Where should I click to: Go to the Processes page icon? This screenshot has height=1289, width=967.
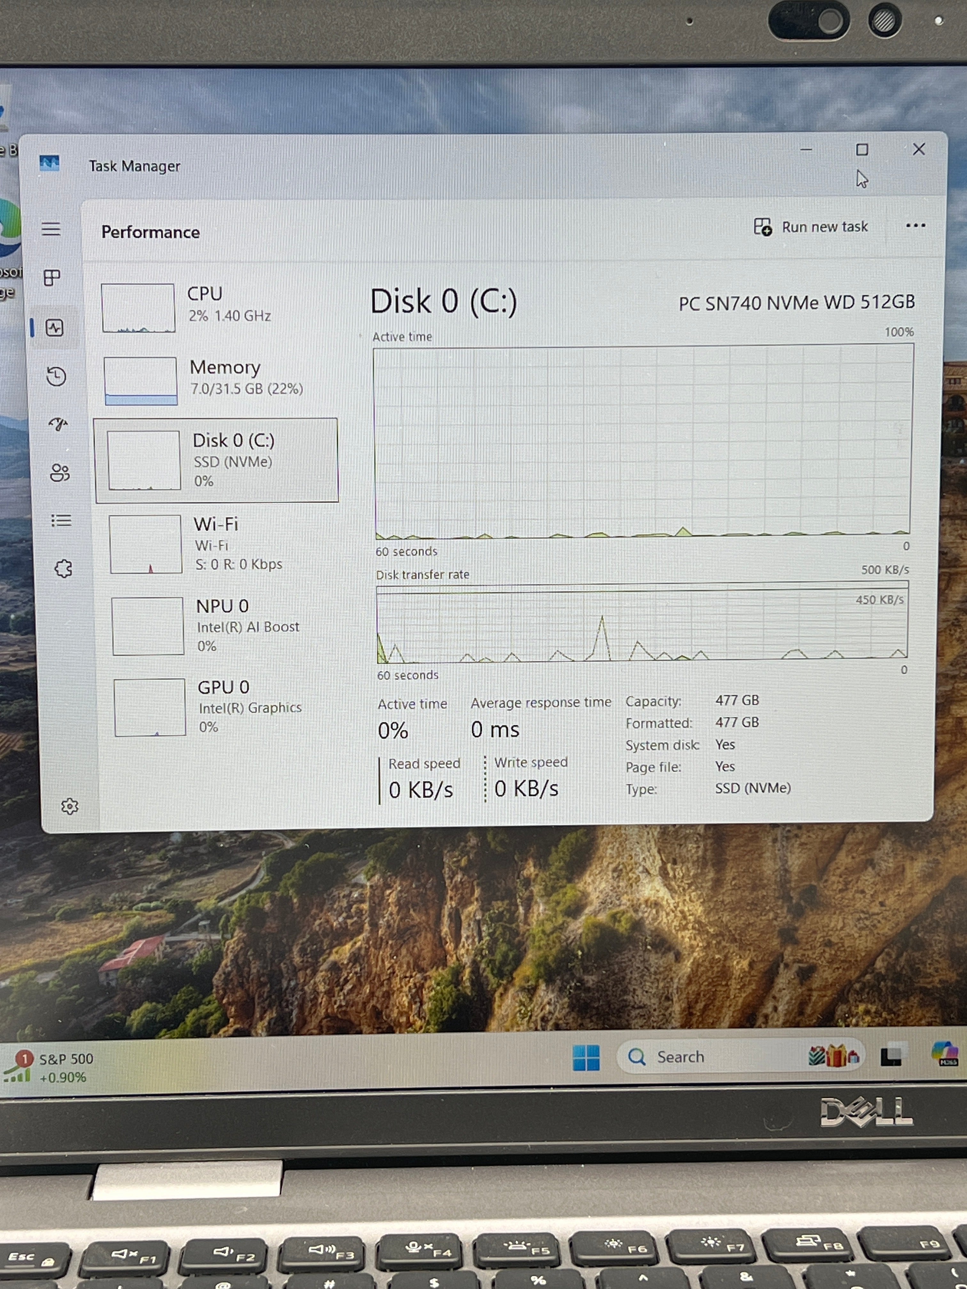pyautogui.click(x=52, y=277)
